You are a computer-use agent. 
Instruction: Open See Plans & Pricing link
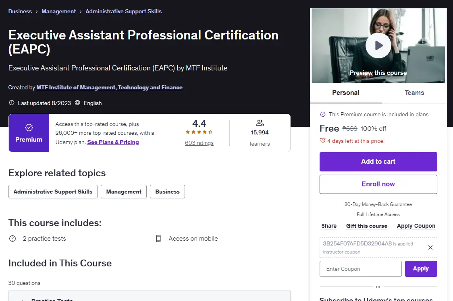tap(113, 142)
